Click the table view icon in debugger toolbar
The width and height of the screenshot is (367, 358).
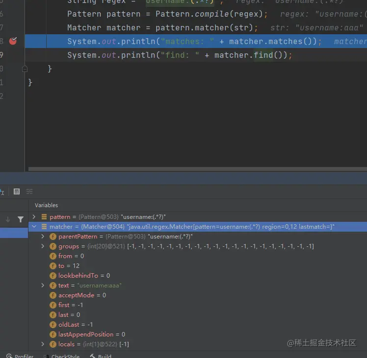(17, 191)
